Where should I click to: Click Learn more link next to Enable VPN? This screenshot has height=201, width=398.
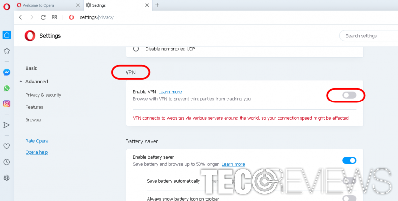coord(170,92)
